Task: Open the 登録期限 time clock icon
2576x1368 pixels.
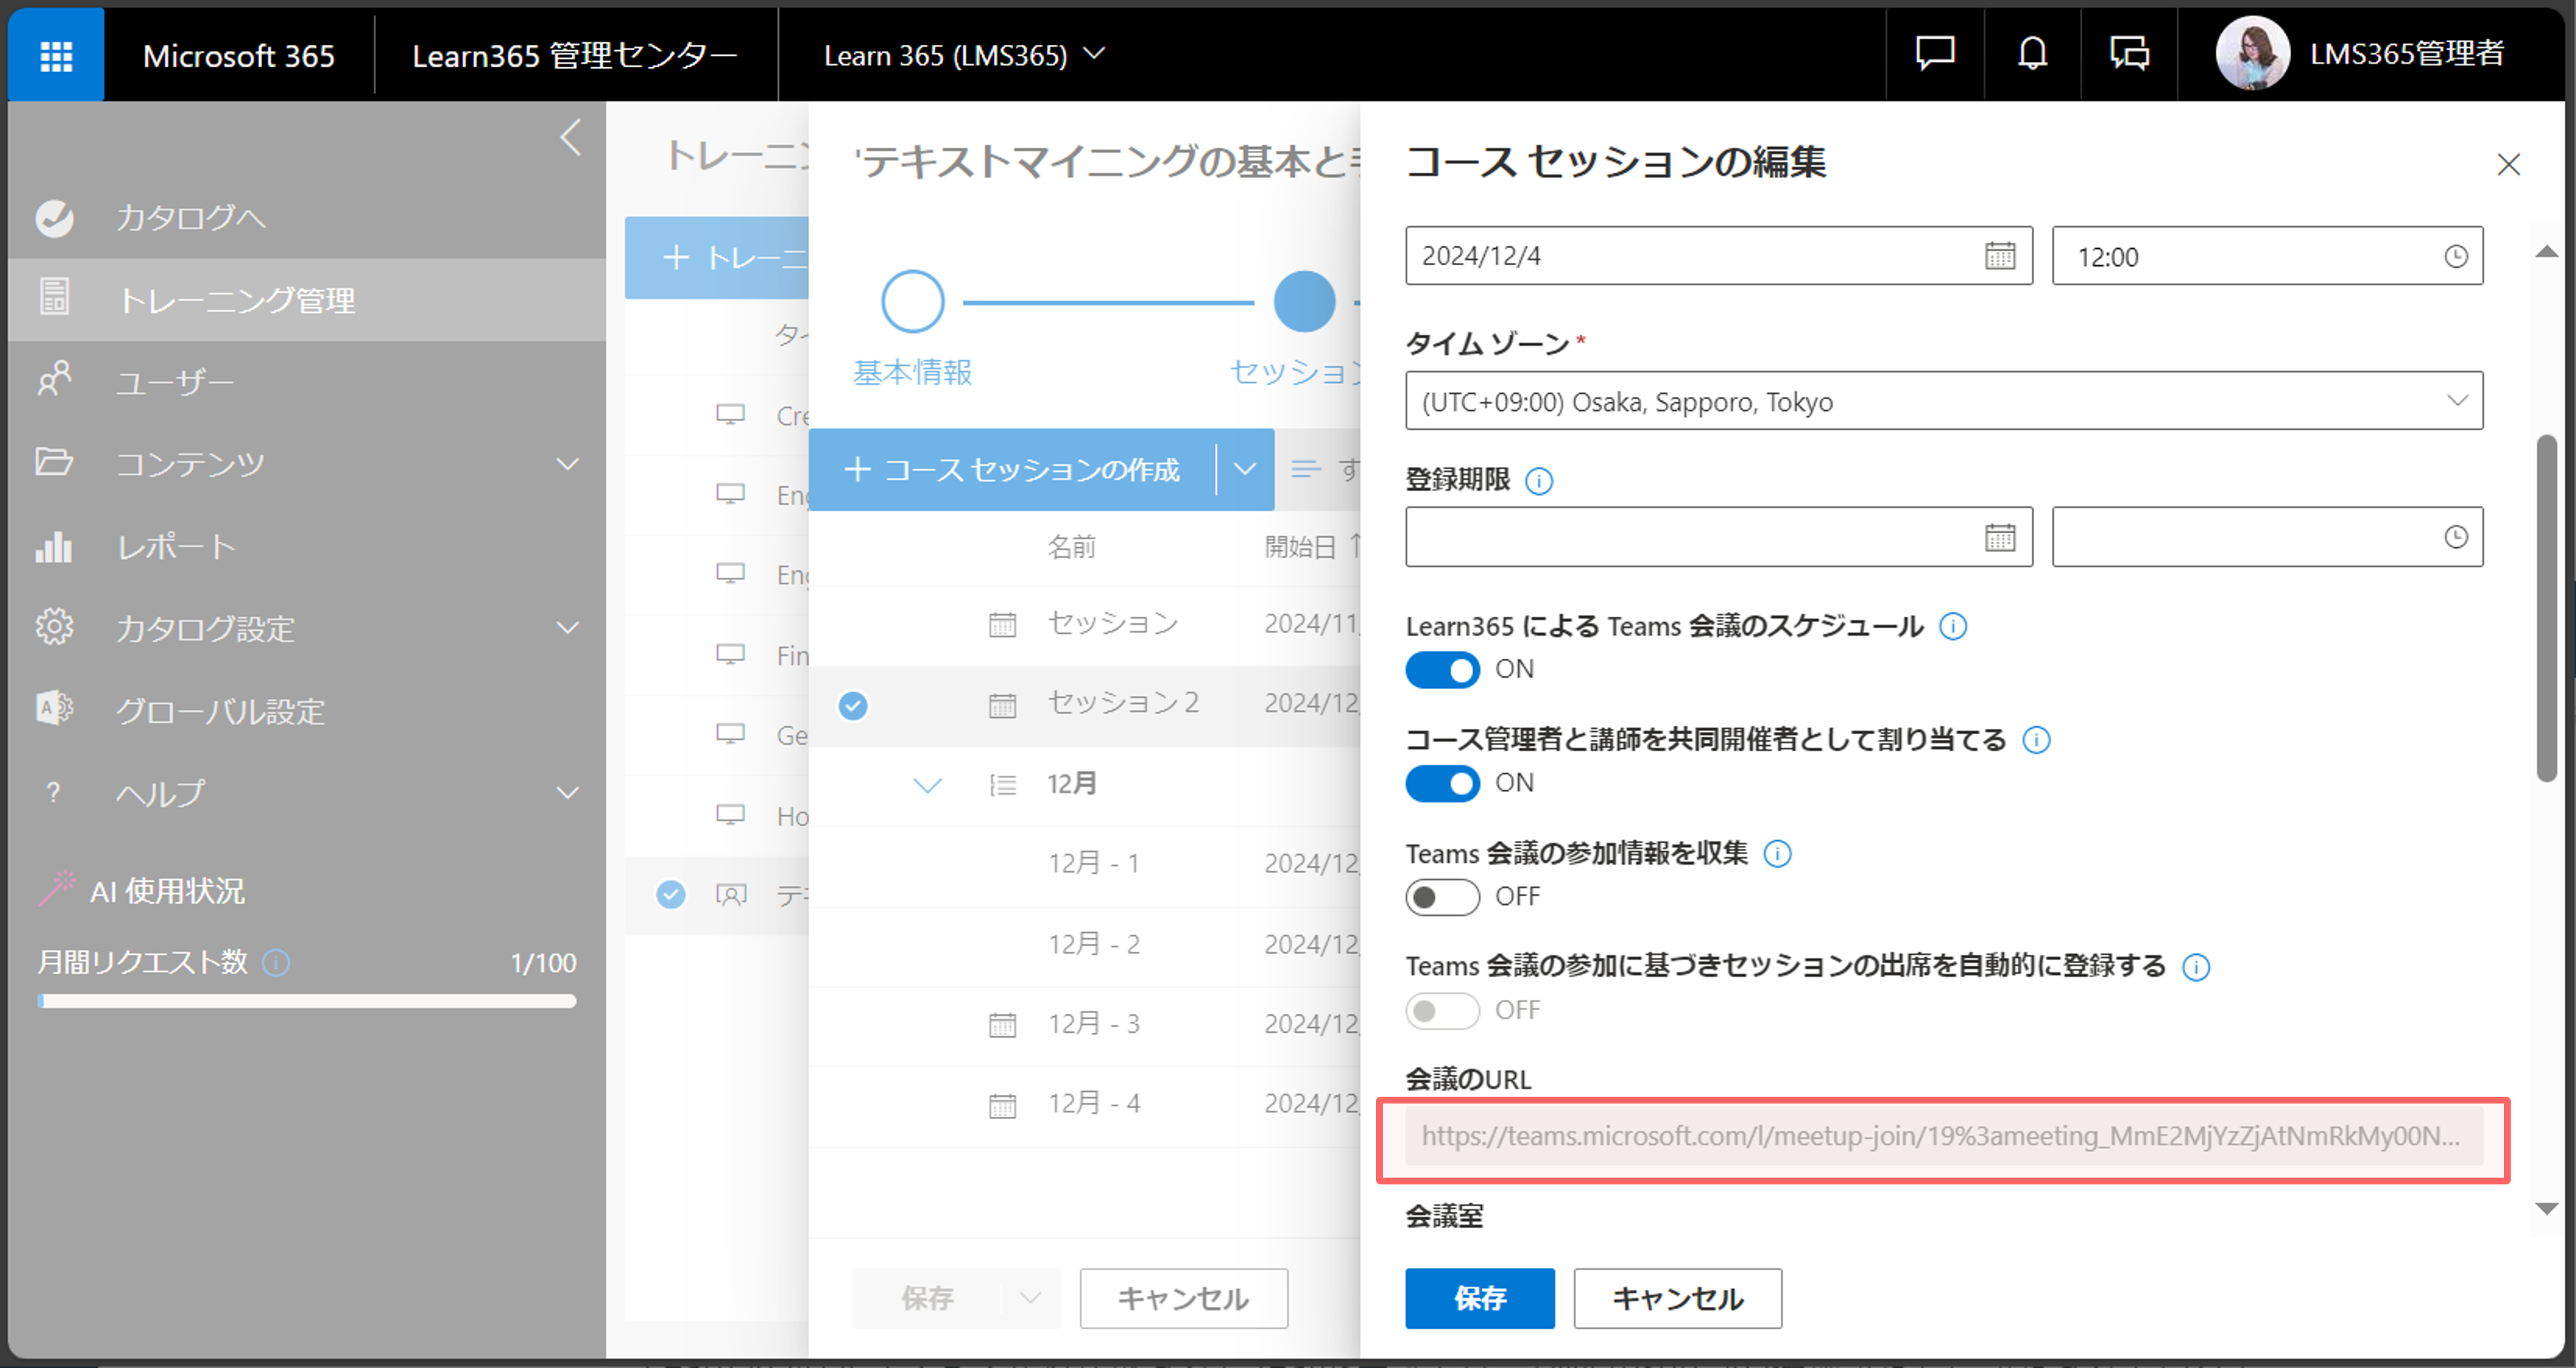Action: coord(2455,537)
